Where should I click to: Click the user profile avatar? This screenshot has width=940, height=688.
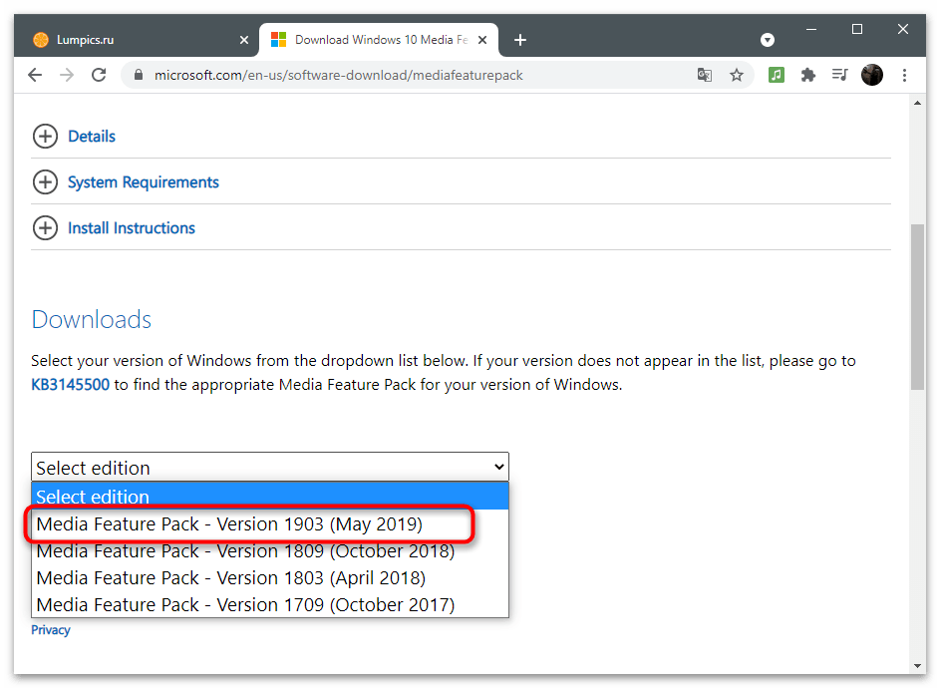point(872,75)
